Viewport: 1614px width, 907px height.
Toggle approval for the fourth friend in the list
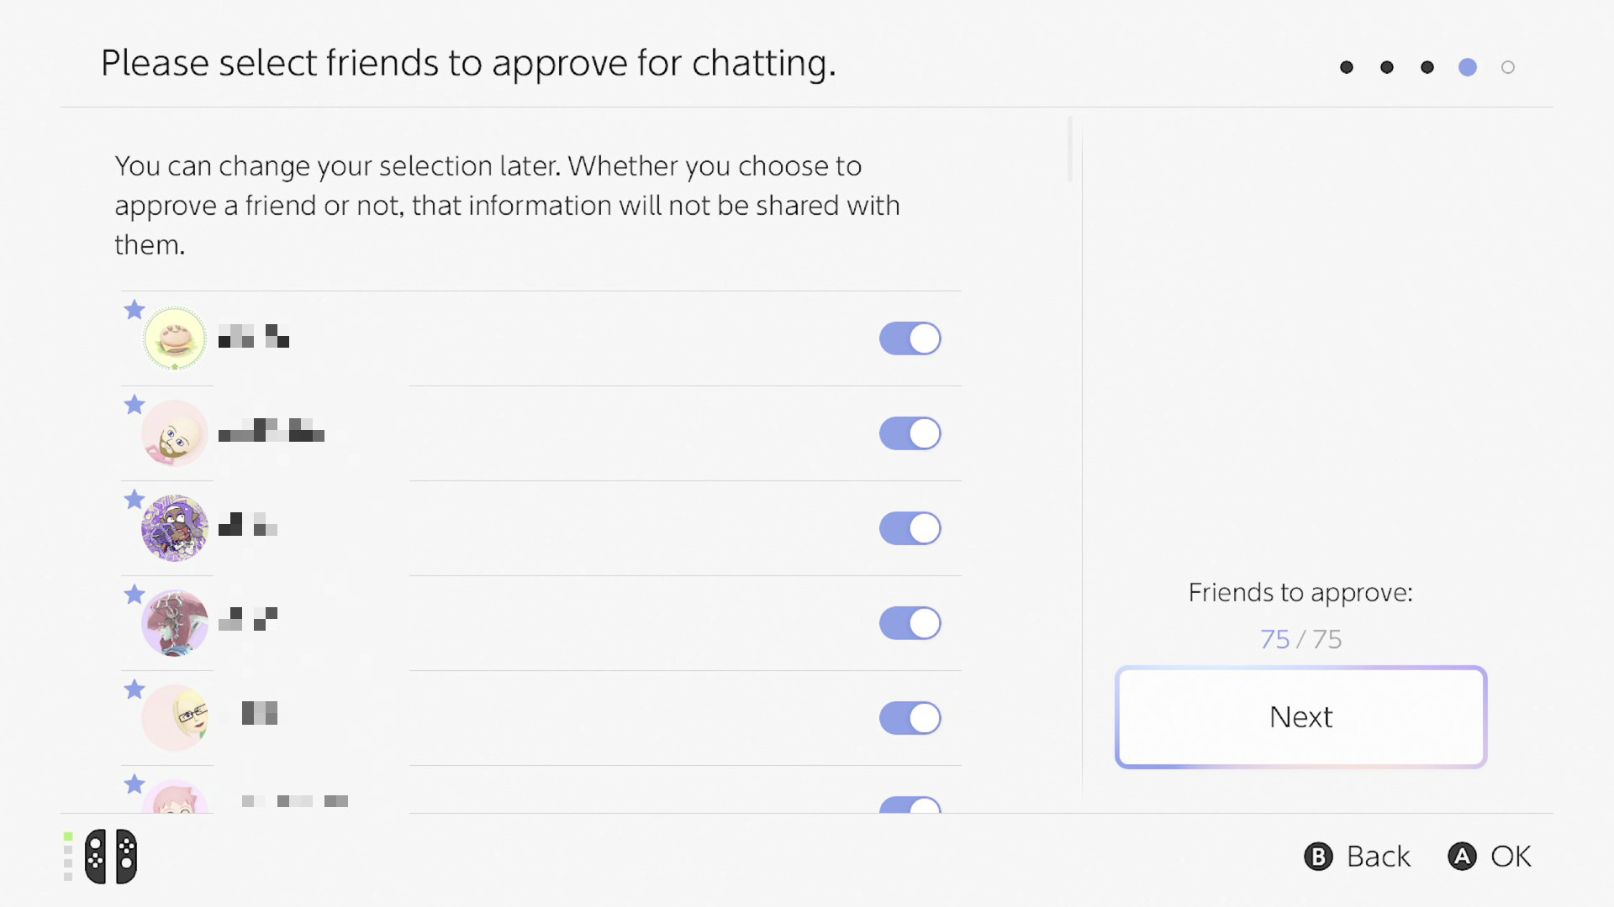[910, 623]
